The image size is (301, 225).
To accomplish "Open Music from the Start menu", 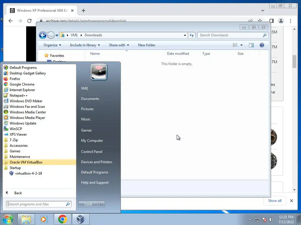I will coord(86,119).
